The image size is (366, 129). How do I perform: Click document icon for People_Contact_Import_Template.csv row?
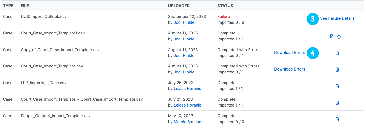tap(337, 119)
